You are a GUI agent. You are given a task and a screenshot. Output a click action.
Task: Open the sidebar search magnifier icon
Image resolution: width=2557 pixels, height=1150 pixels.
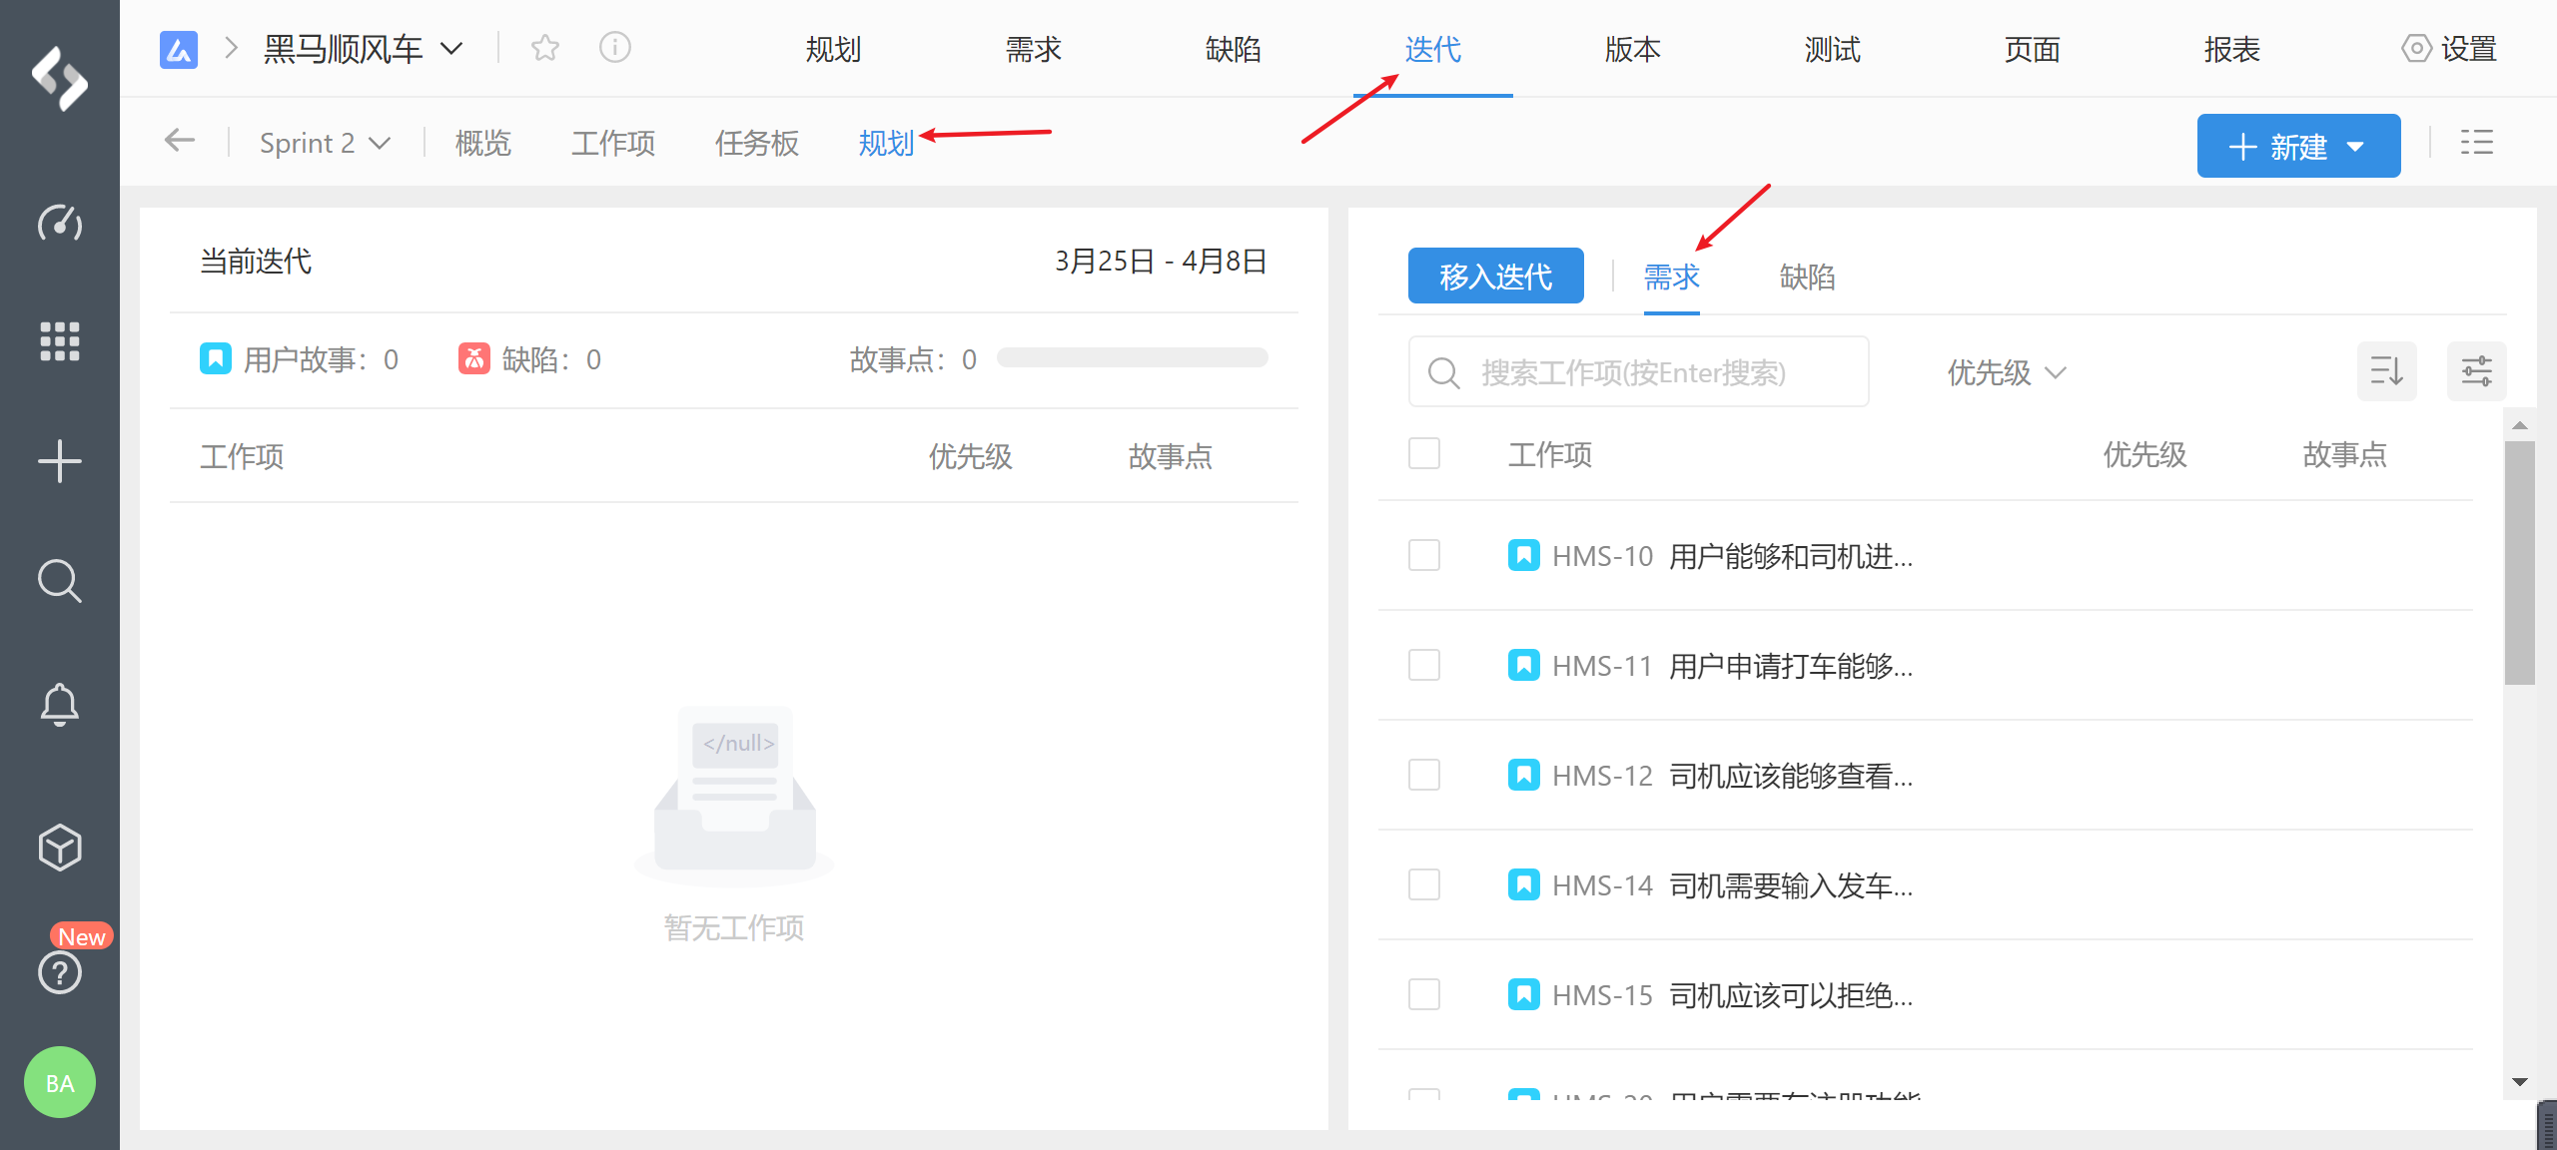(x=60, y=581)
